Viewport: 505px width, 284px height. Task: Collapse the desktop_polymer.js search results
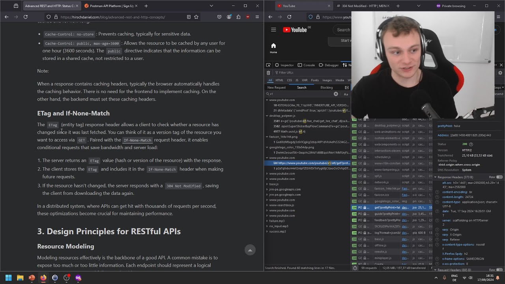267,116
